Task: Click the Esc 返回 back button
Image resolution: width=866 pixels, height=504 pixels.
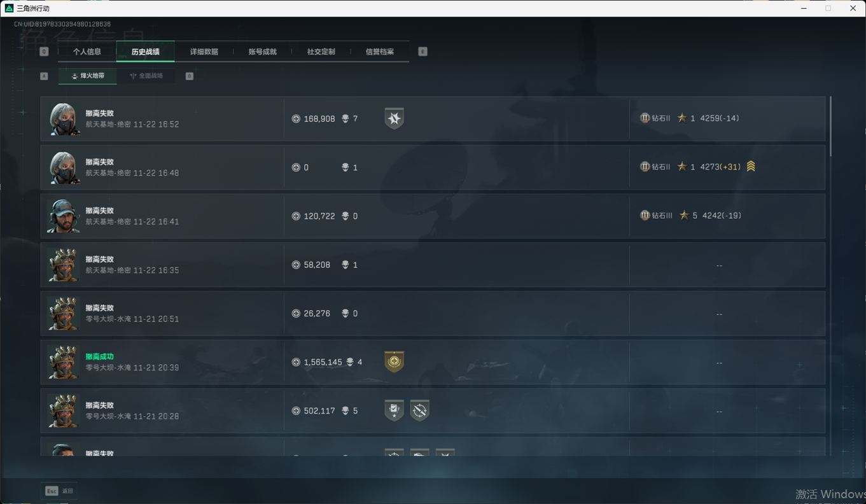Action: (59, 491)
